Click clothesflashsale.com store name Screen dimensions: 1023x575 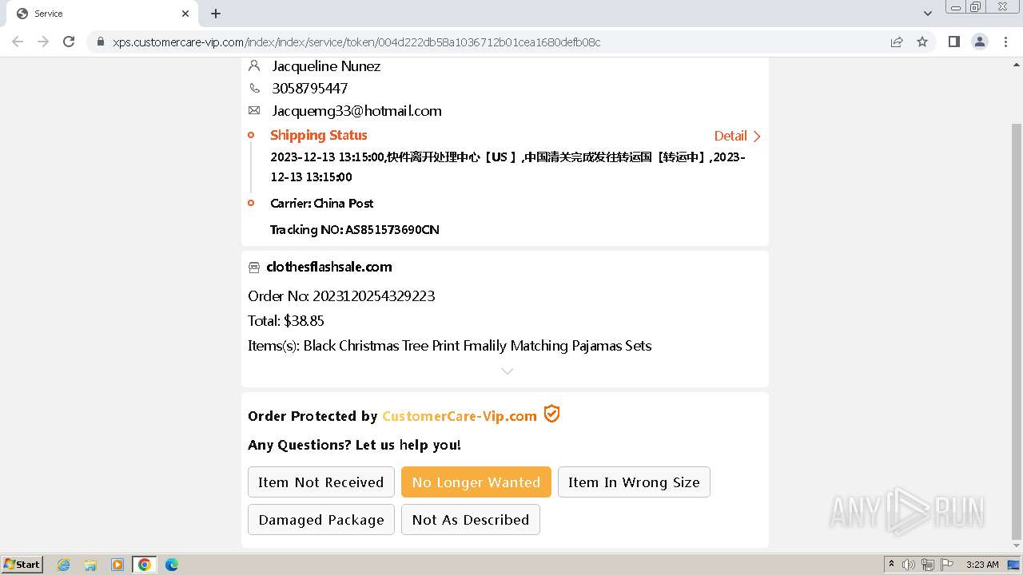coord(329,267)
